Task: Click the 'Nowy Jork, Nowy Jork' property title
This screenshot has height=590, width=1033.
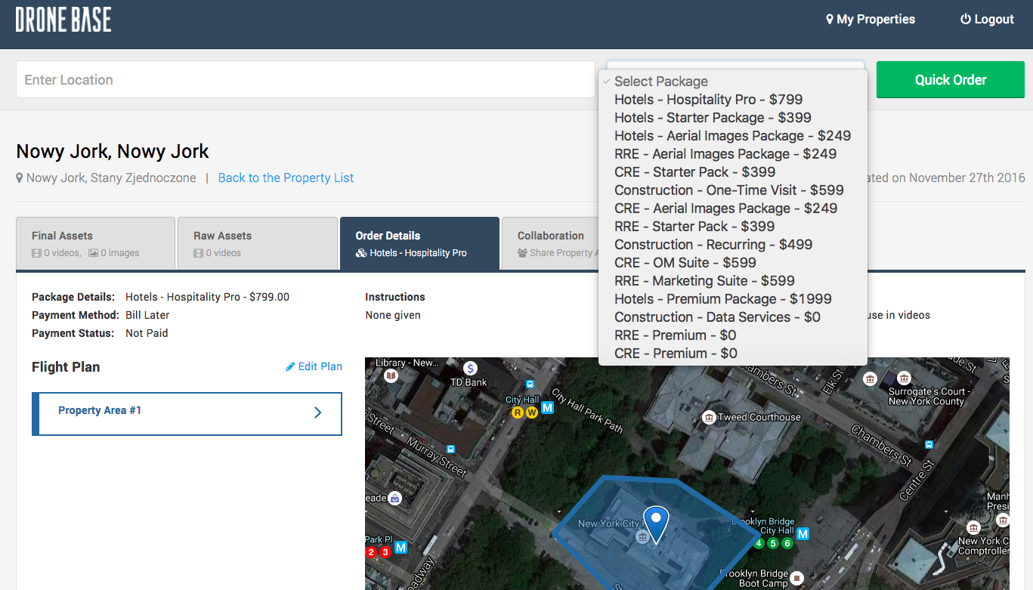Action: [113, 151]
